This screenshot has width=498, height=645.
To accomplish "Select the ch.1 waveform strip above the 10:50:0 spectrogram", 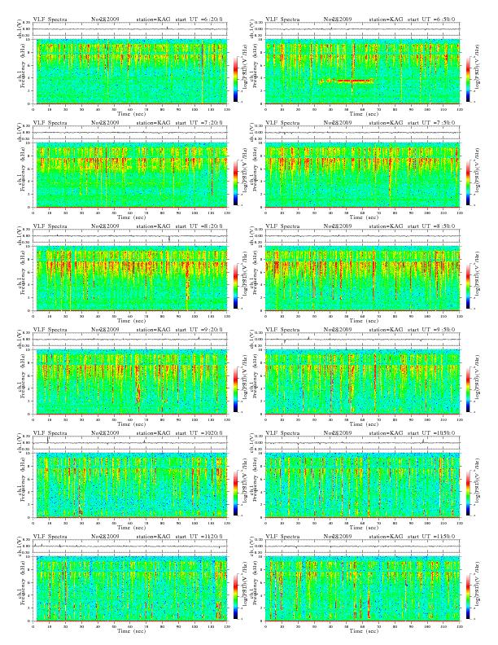I will tap(362, 442).
